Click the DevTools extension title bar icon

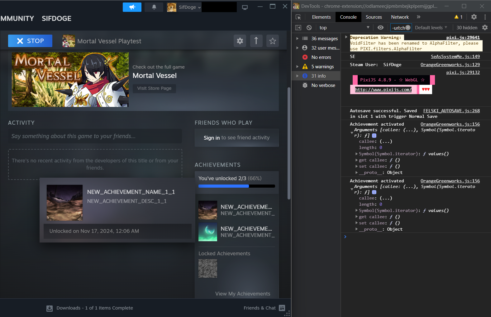click(296, 6)
